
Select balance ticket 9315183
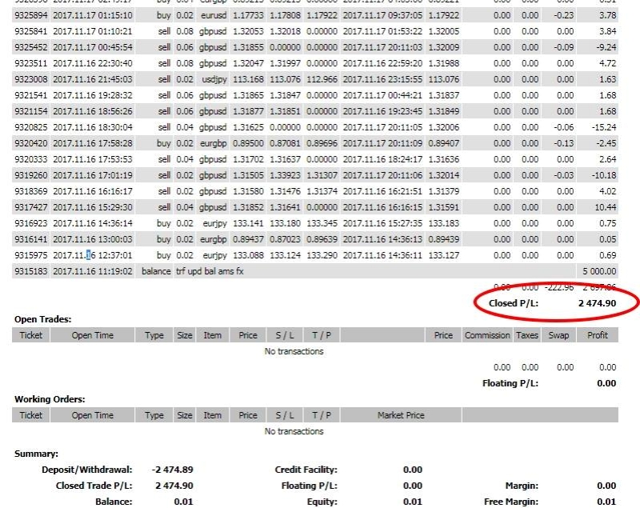(31, 271)
